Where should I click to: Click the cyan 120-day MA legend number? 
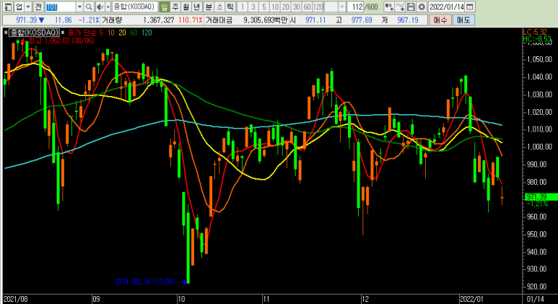147,32
